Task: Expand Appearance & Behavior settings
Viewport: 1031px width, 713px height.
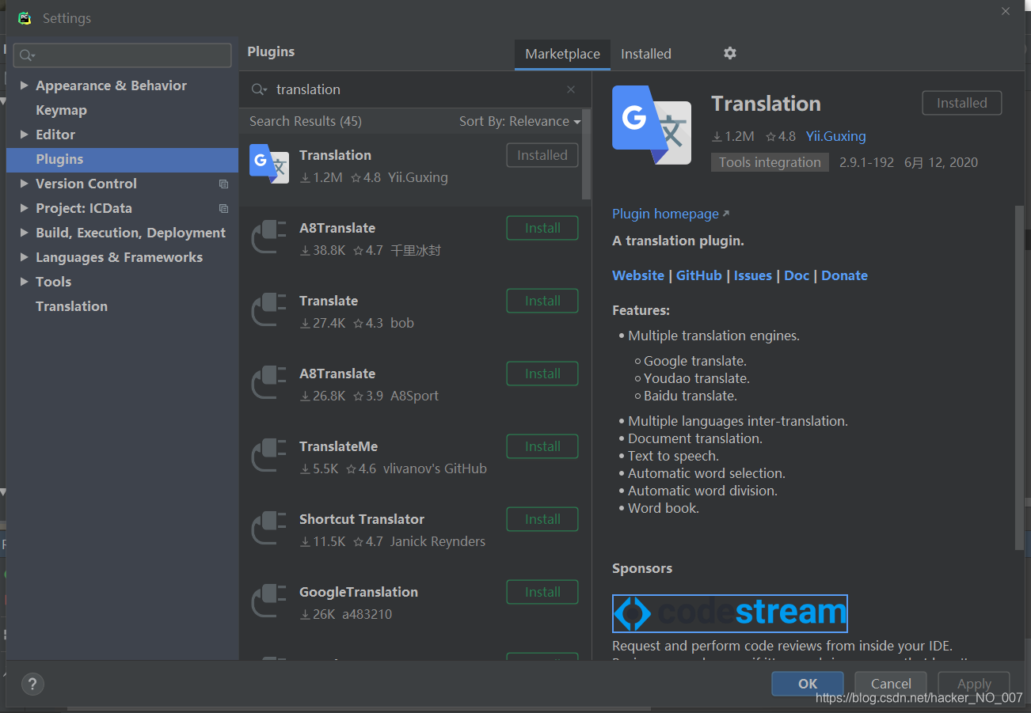Action: pos(25,85)
